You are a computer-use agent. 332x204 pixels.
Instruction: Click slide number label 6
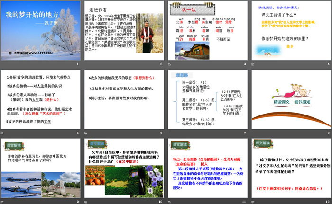[x=161, y=133]
